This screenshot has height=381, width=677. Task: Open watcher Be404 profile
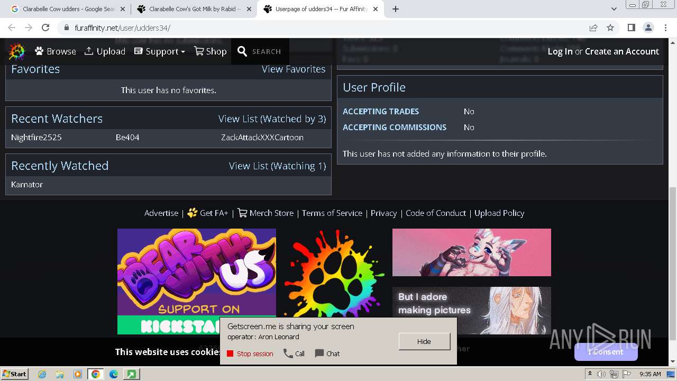pos(127,137)
